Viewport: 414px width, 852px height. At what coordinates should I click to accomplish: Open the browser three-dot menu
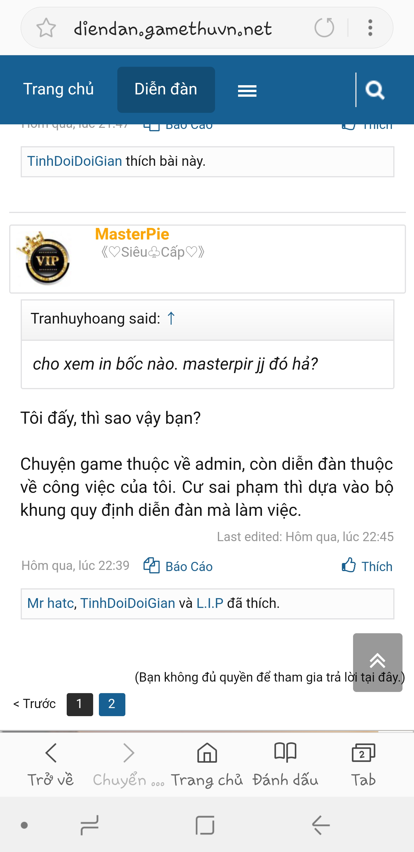click(x=370, y=28)
